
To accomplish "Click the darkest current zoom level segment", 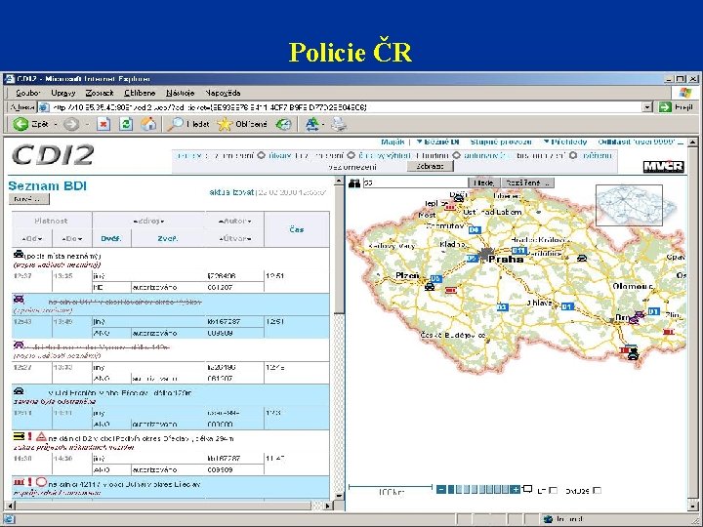I will [450, 489].
